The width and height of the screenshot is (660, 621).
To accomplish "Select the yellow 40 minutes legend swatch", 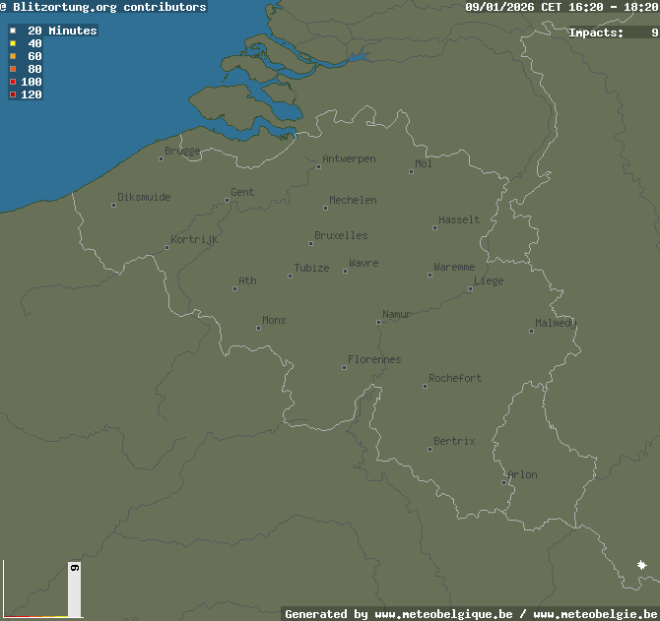I will pyautogui.click(x=13, y=43).
